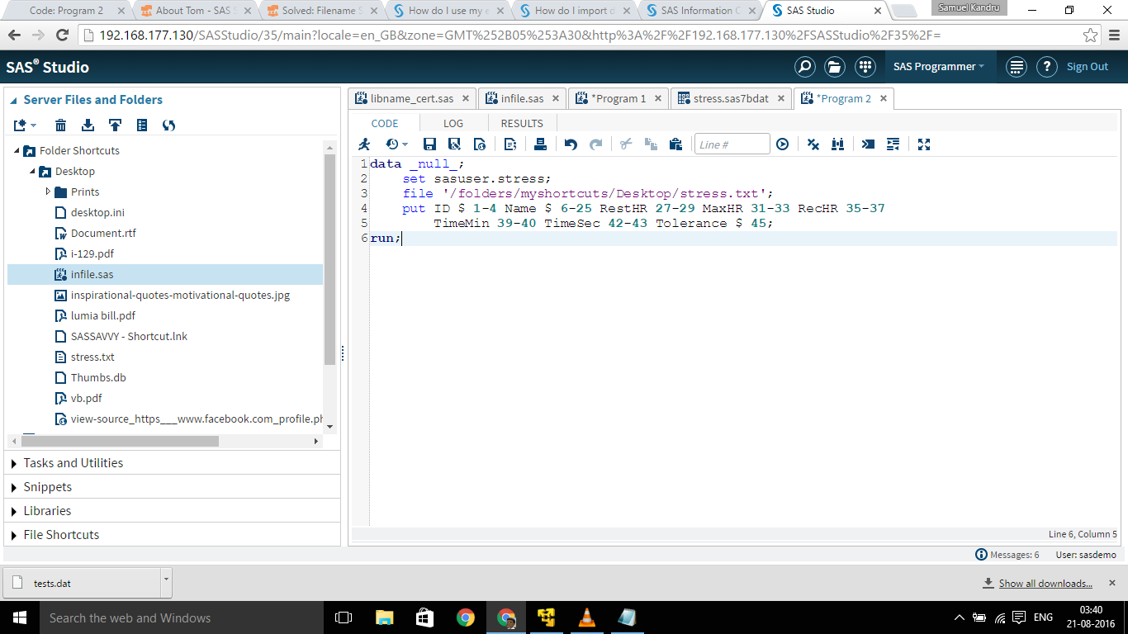Save the current program
This screenshot has height=634, width=1128.
429,144
